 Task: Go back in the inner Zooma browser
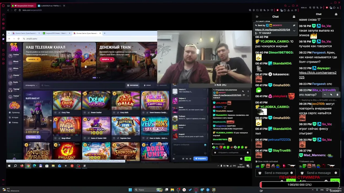point(9,39)
